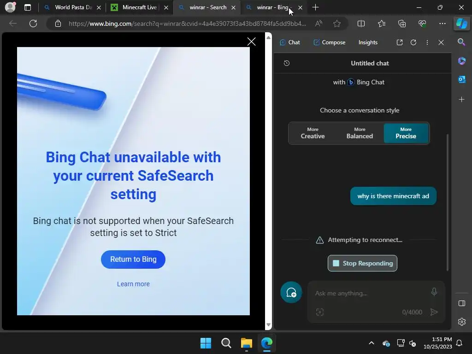472x354 pixels.
Task: Switch to the winrar - Search tab
Action: [x=208, y=7]
